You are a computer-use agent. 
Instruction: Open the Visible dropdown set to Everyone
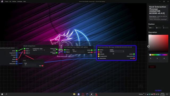point(117,51)
